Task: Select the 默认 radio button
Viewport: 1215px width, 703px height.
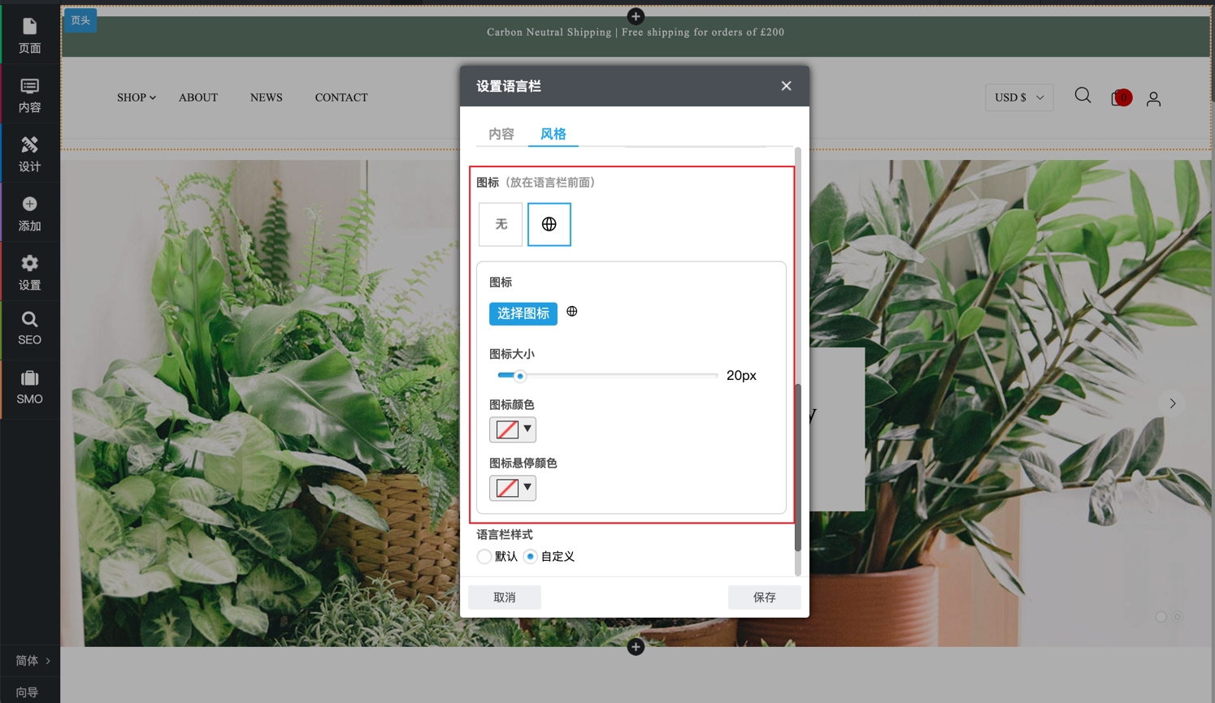Action: point(484,557)
